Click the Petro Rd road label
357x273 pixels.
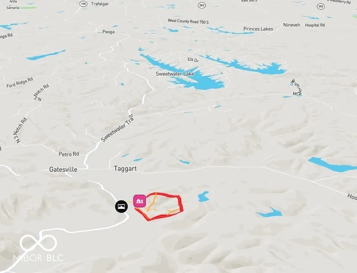coord(69,154)
